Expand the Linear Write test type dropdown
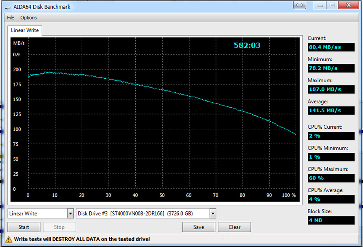 [x=70, y=213]
